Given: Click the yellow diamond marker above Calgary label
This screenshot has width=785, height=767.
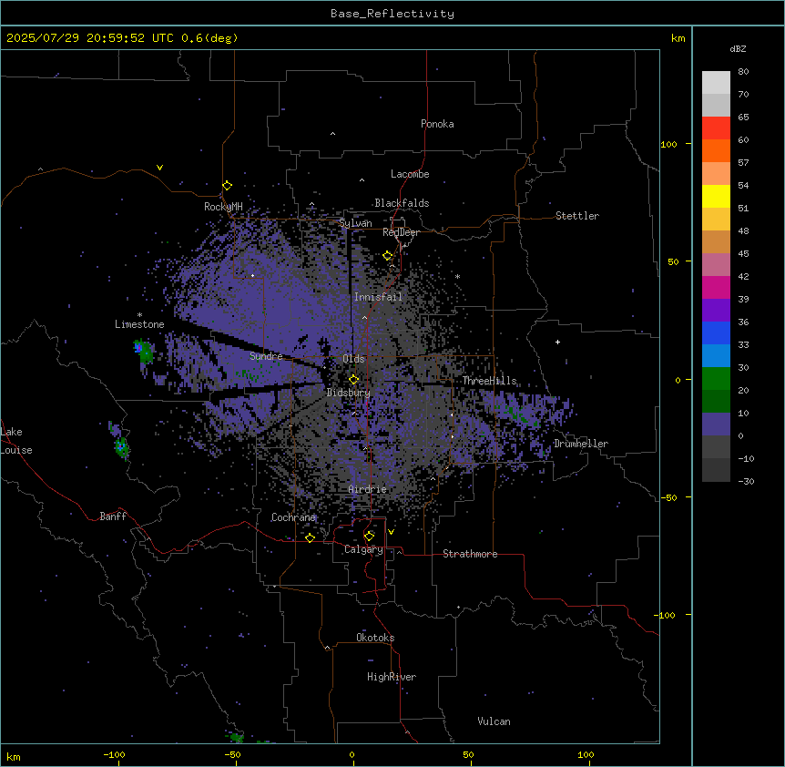Looking at the screenshot, I should tap(369, 536).
